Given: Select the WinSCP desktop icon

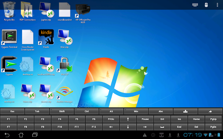Looking at the screenshot, I should pyautogui.click(x=64, y=65).
